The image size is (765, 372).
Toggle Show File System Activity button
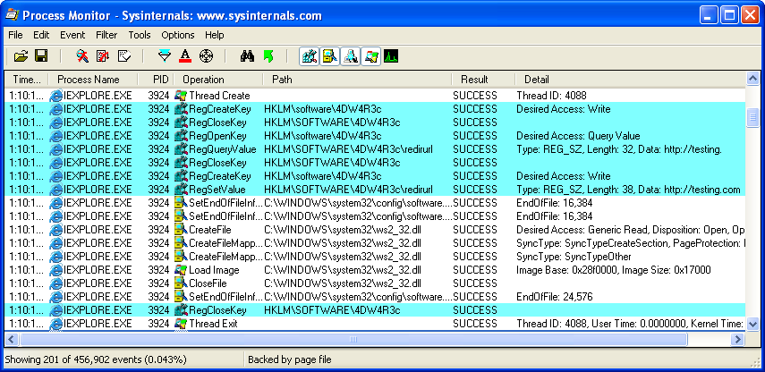tap(330, 56)
